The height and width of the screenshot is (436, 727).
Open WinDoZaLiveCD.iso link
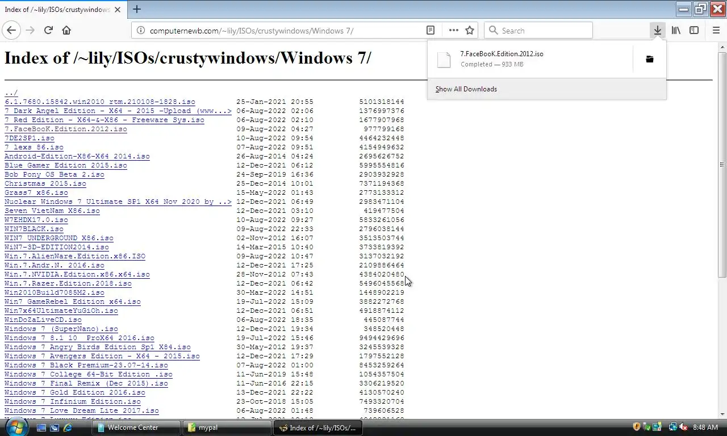pyautogui.click(x=43, y=320)
